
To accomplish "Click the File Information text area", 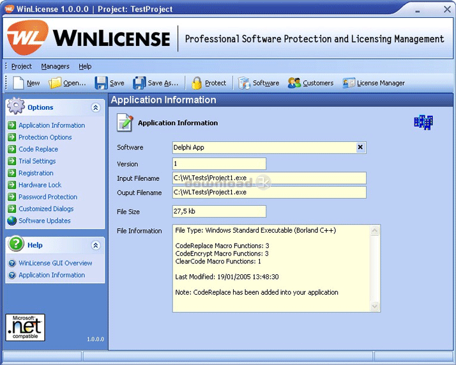I will (x=277, y=268).
